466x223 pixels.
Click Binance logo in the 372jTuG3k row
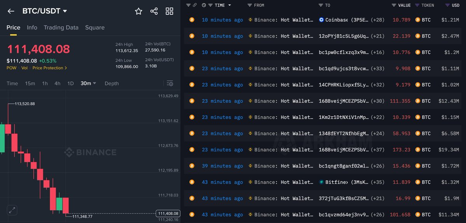(250, 199)
